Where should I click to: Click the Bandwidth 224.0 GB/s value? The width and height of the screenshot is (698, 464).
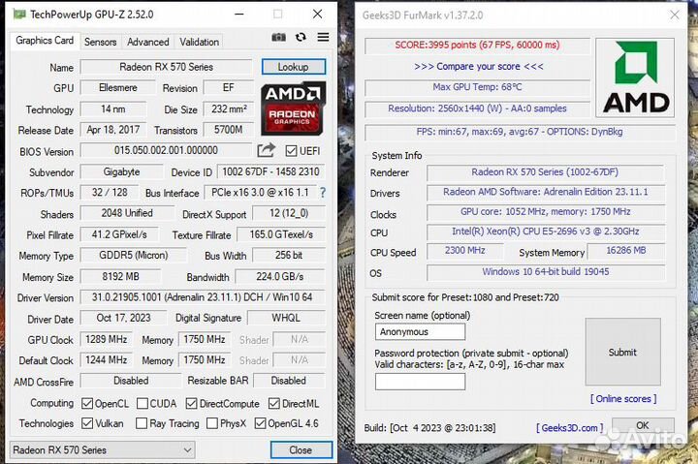click(x=280, y=277)
